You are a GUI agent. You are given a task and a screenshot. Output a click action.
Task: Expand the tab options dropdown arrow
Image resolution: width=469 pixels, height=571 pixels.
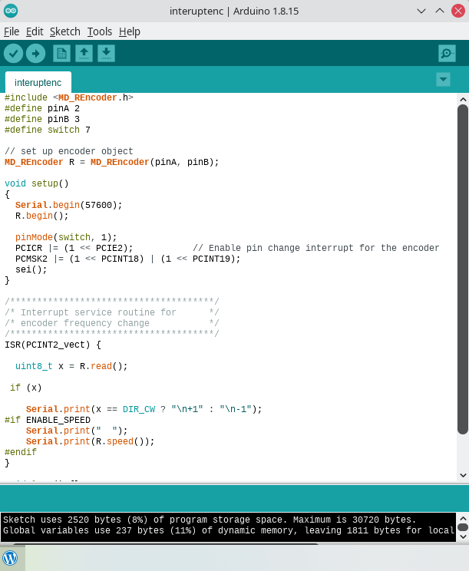[443, 79]
